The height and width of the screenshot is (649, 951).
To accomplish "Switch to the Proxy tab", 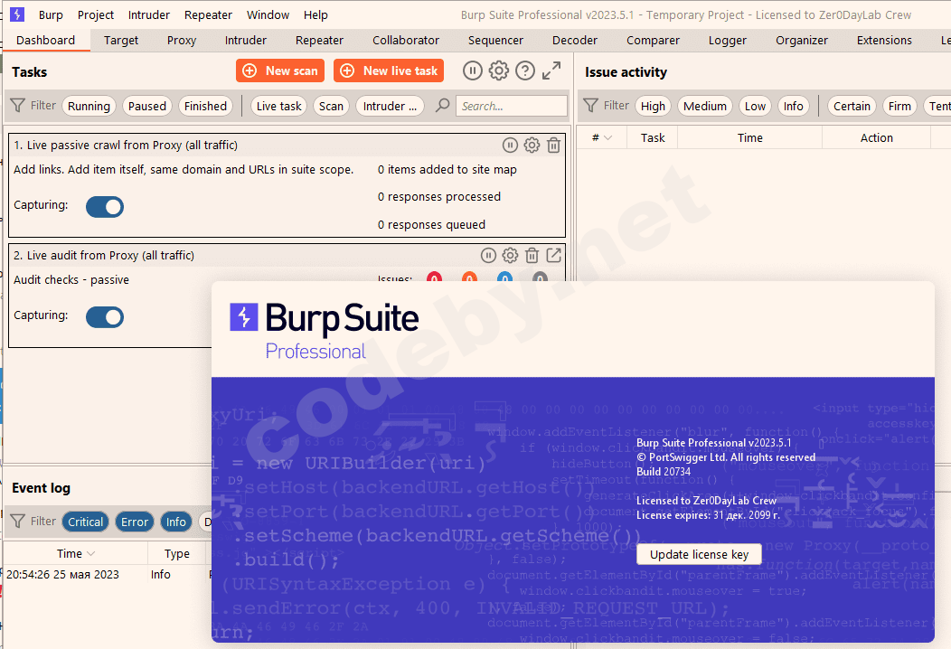I will pyautogui.click(x=182, y=40).
